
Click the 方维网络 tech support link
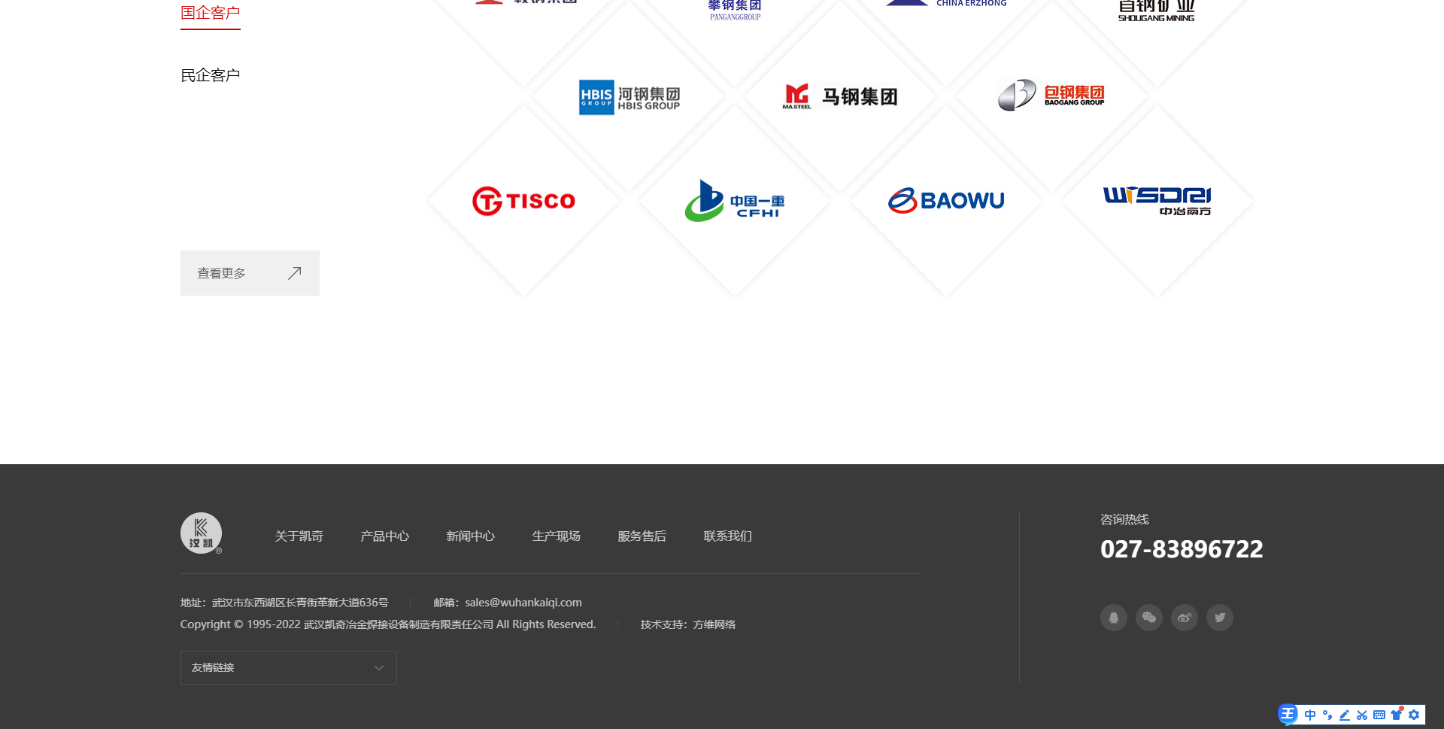click(x=714, y=624)
